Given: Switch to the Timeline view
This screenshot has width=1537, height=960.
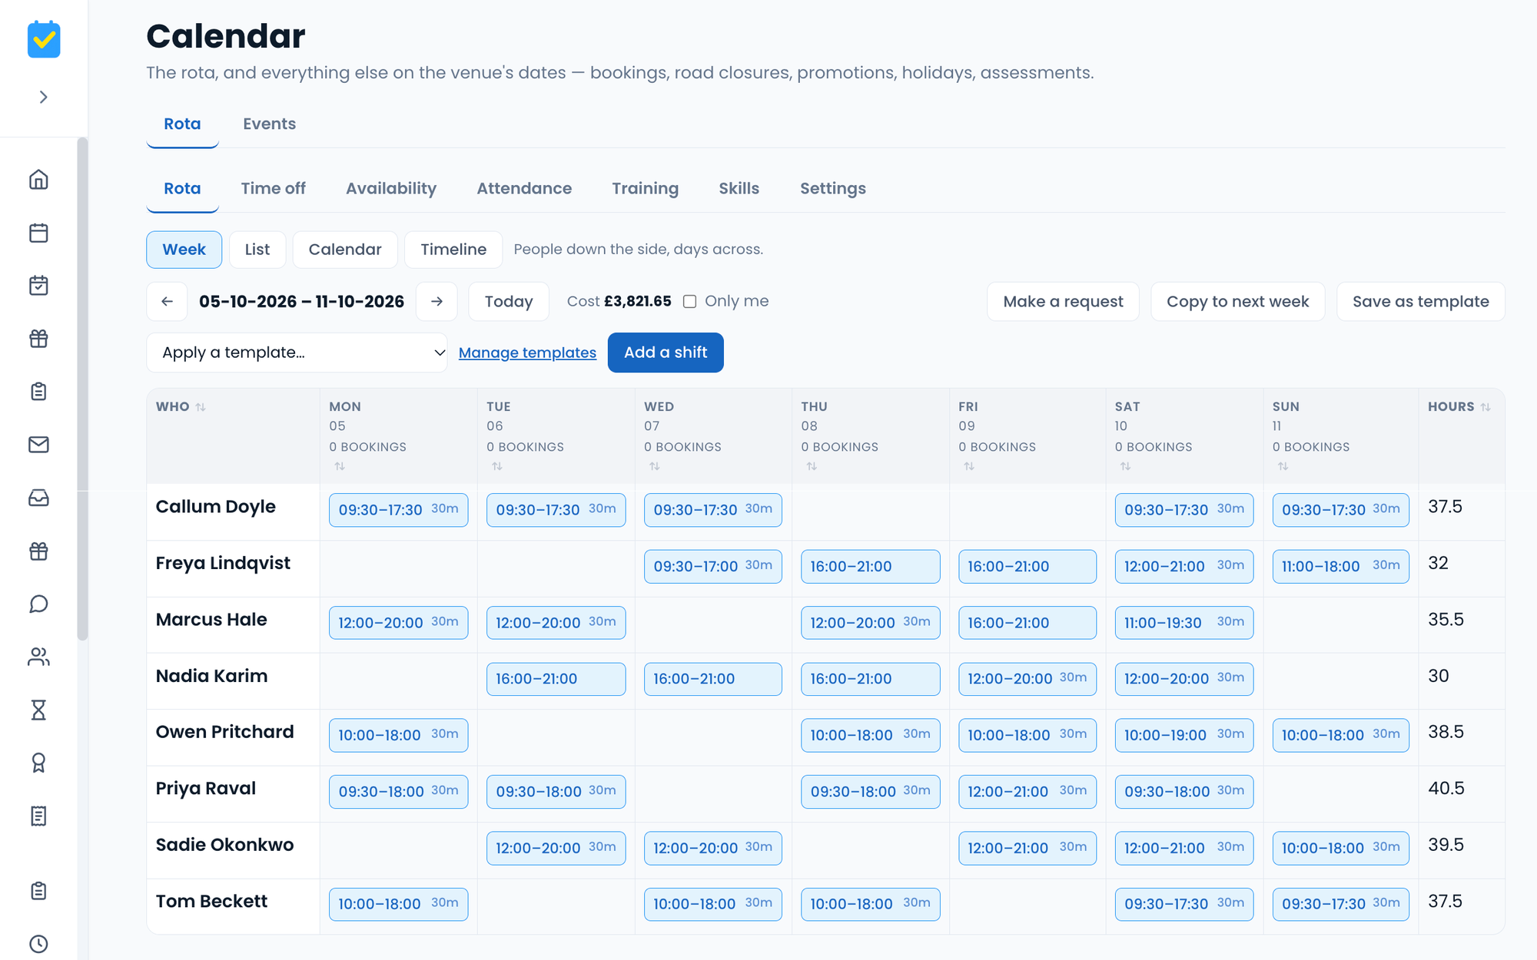Looking at the screenshot, I should pyautogui.click(x=453, y=250).
